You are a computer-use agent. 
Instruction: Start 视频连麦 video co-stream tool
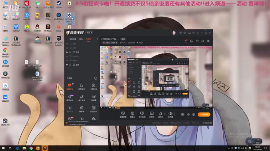point(70,98)
